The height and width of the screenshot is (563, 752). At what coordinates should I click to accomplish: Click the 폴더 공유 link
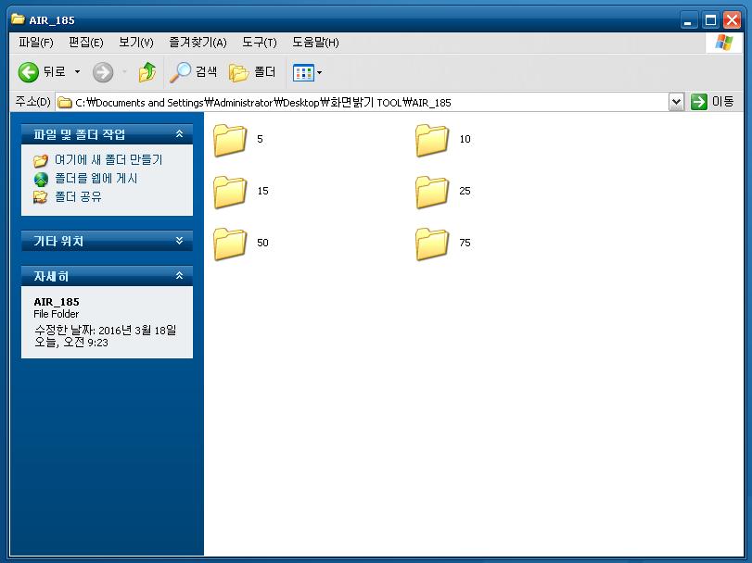coord(78,196)
